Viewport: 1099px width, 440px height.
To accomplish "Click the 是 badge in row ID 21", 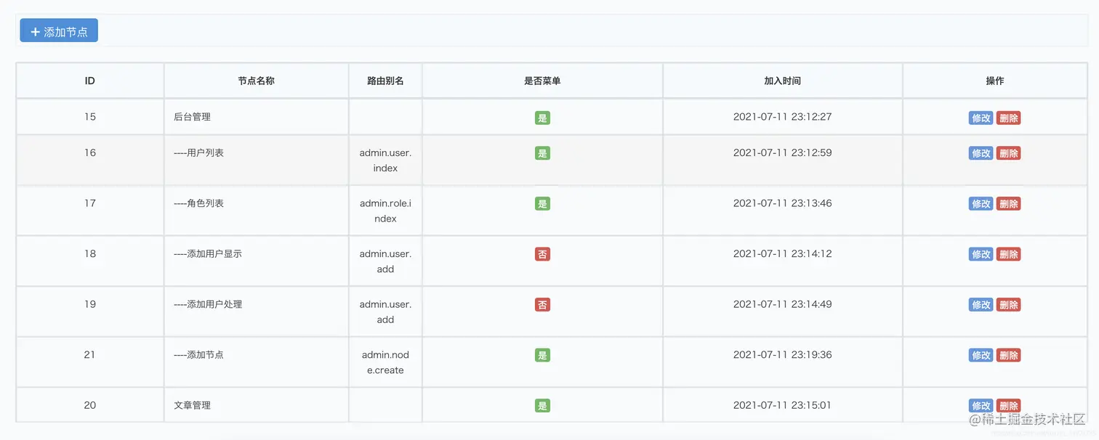I will coord(542,355).
